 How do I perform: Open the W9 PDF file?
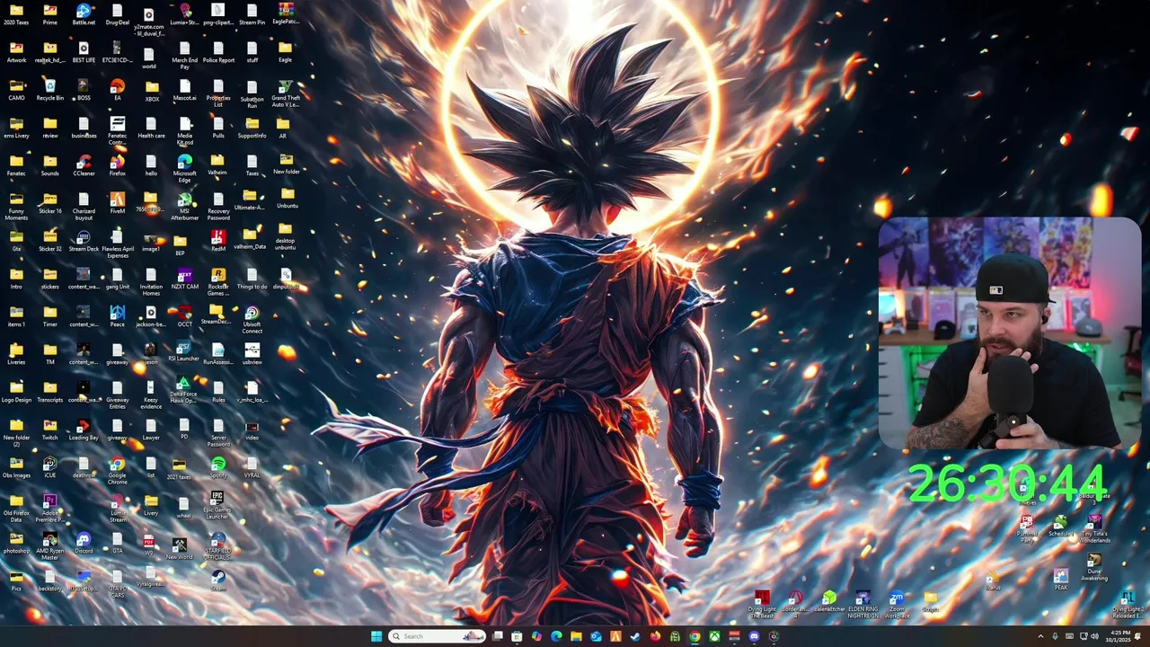(x=149, y=545)
